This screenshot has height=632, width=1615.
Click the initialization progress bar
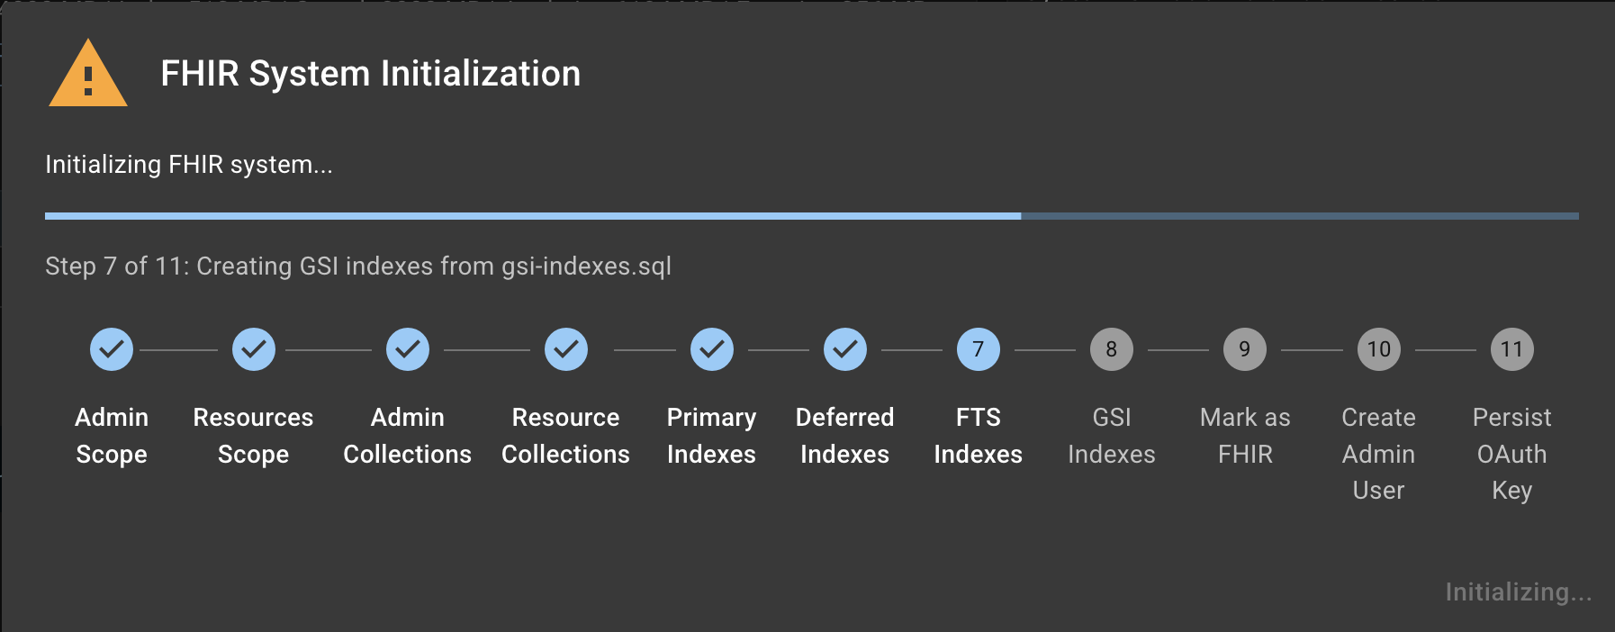(x=811, y=216)
